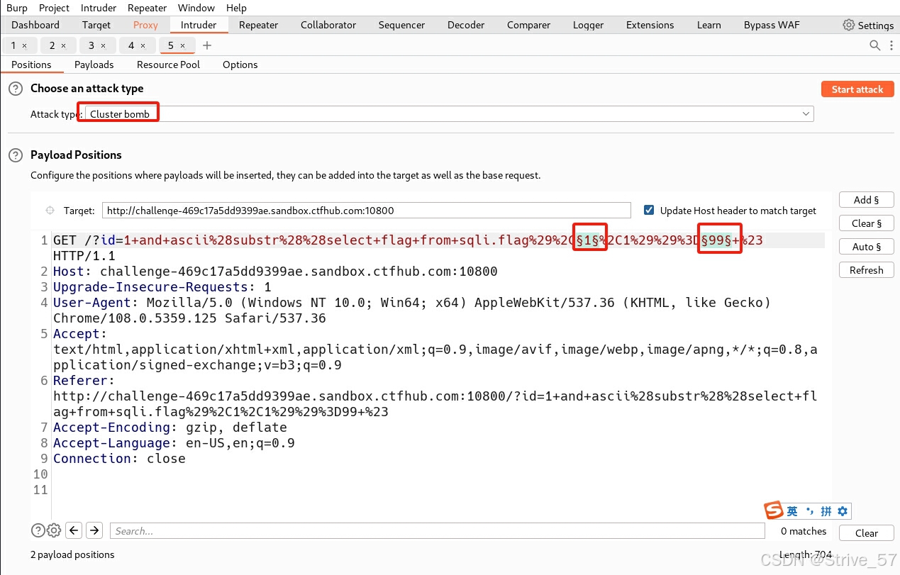Switch to the Proxy tab
This screenshot has height=575, width=900.
pos(145,25)
